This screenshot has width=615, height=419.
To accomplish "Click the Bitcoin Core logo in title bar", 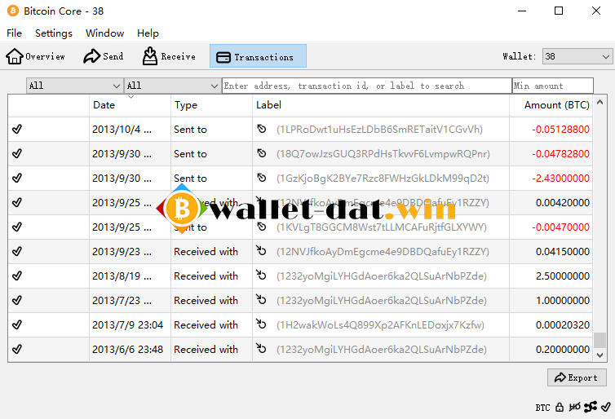I will click(x=13, y=11).
